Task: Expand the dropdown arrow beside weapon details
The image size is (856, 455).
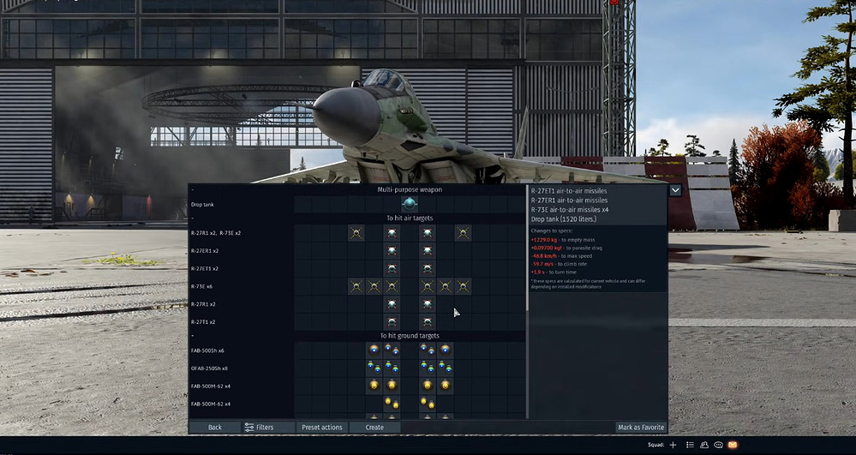Action: point(675,190)
